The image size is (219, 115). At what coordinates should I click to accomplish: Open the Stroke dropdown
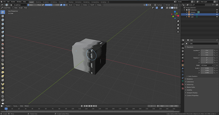coord(86,5)
